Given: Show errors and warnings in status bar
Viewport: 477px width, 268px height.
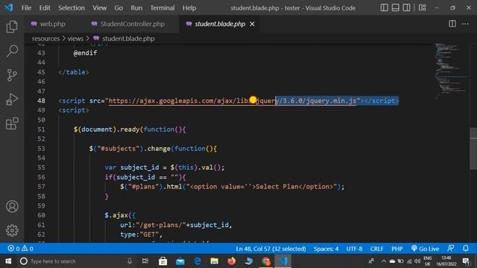Looking at the screenshot, I should (21, 249).
